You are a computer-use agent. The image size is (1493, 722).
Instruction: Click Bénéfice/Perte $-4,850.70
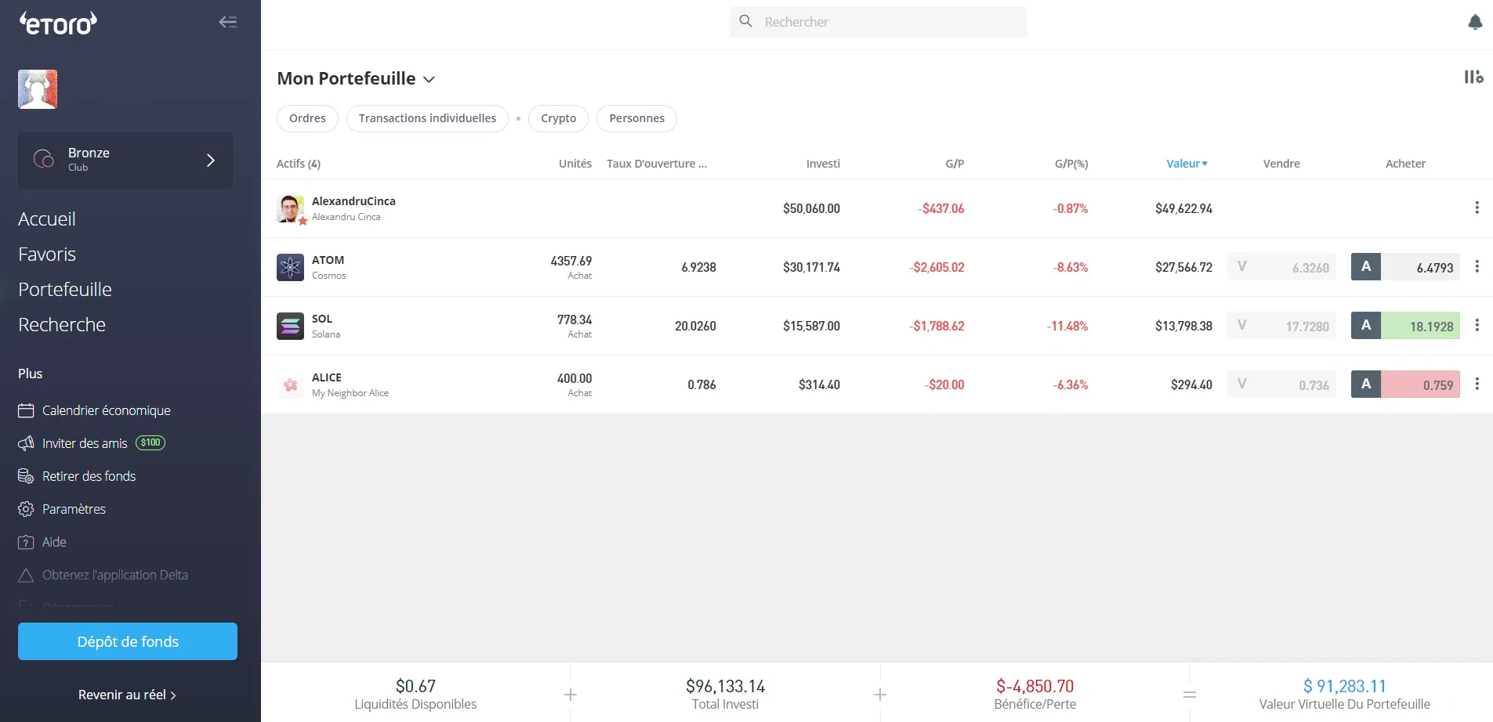(x=1035, y=694)
